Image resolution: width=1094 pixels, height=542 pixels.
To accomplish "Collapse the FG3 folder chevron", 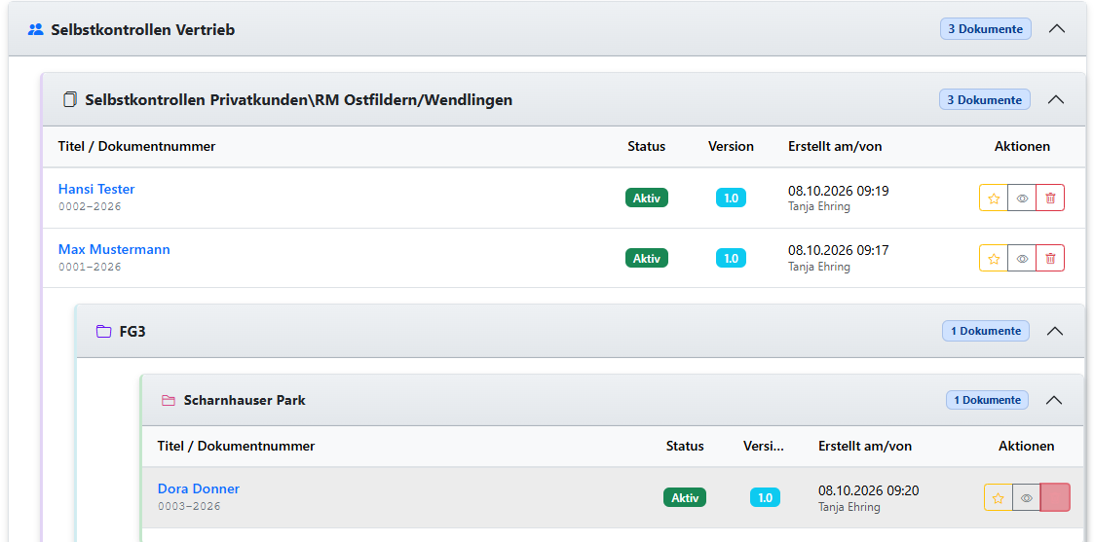I will coord(1055,331).
